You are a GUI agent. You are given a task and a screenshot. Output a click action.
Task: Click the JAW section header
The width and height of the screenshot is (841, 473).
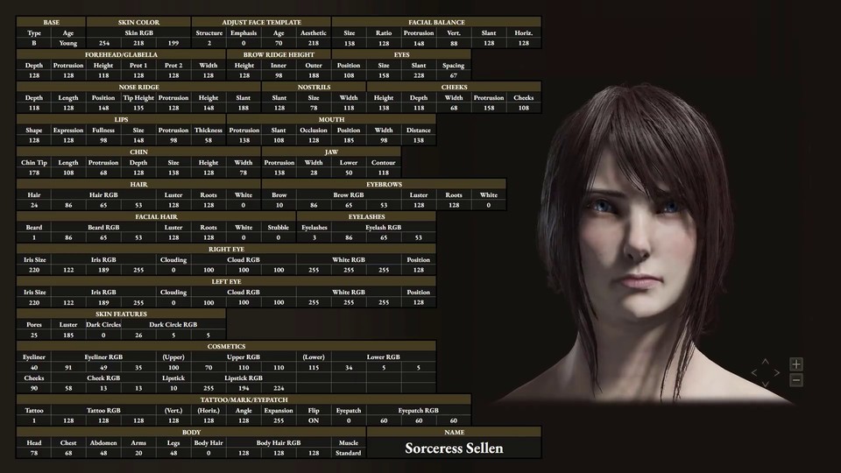331,152
